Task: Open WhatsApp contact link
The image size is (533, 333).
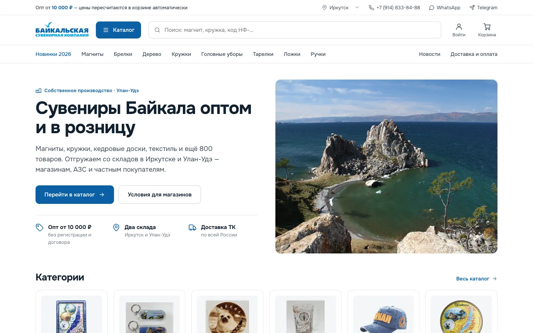Action: [x=445, y=7]
